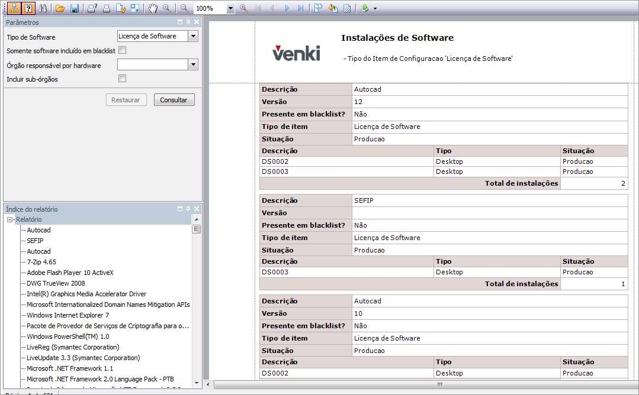The image size is (639, 395).
Task: Select Intel(R) Graphics Media Accelerator Driver
Action: click(86, 294)
